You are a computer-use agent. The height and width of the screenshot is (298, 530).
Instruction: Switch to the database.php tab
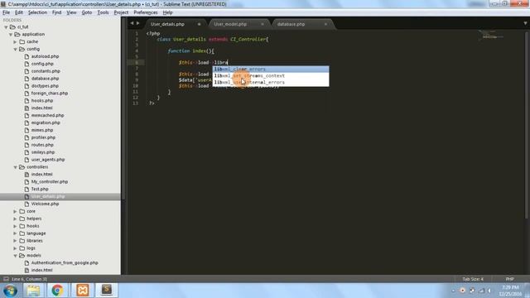click(x=291, y=24)
